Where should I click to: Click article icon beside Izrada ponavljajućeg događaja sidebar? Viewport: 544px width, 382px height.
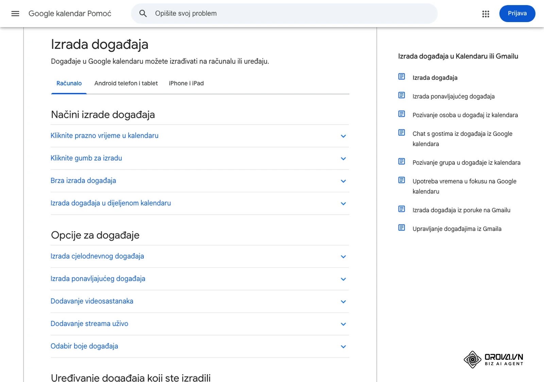click(402, 95)
